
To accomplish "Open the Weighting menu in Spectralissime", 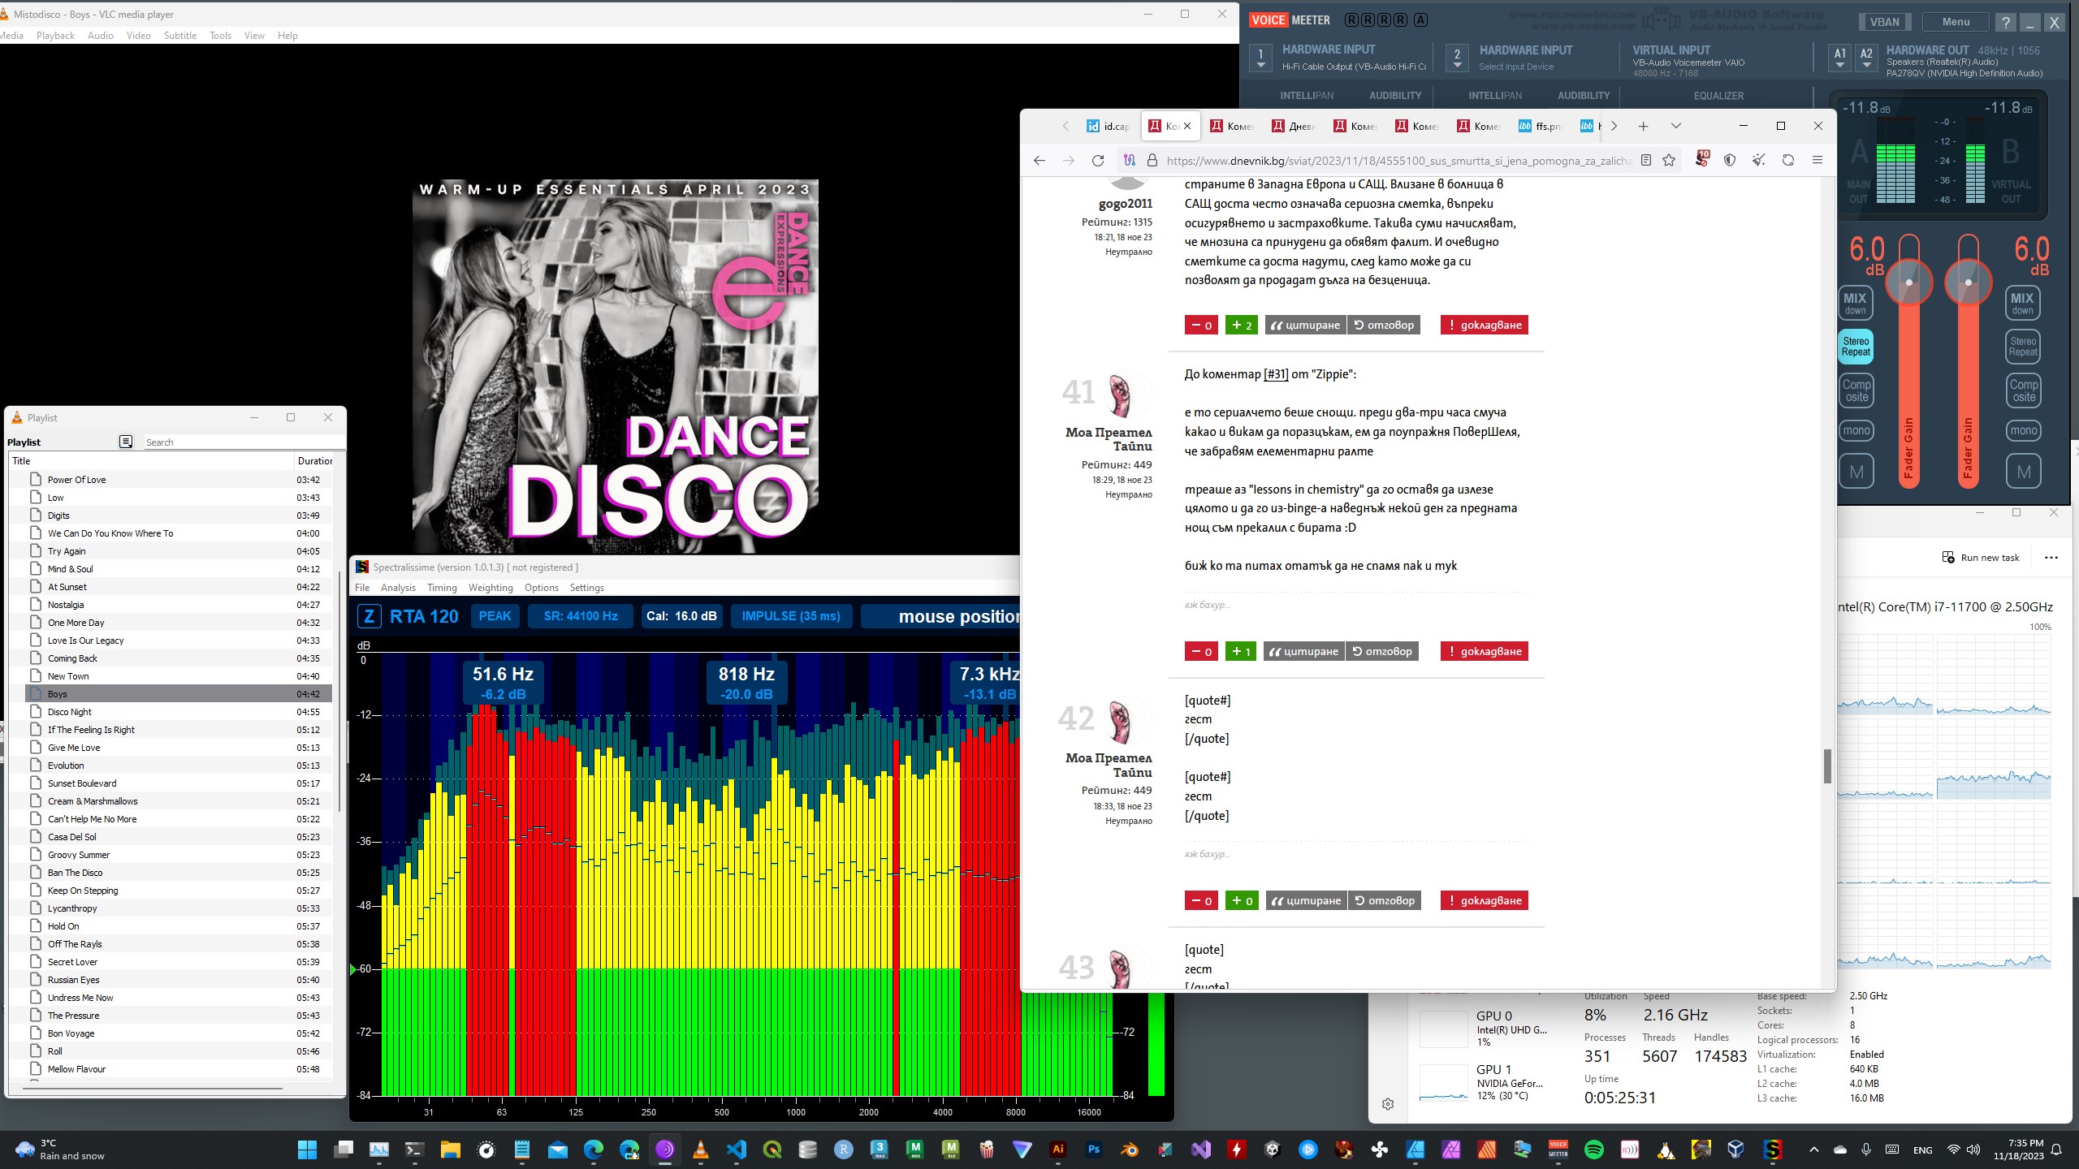I will (x=491, y=588).
